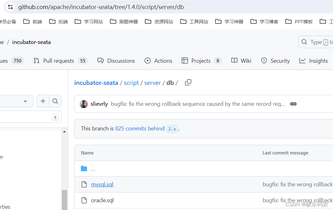Screen dimensions: 333x210
Task: Expand commit details with ellipsis button
Action: [x=293, y=104]
